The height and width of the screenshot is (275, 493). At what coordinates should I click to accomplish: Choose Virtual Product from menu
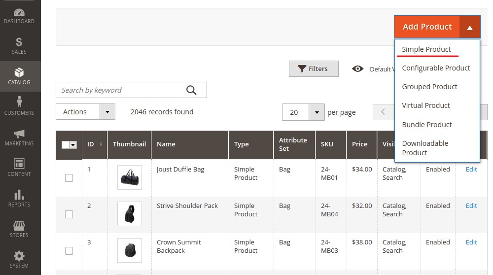pos(426,105)
